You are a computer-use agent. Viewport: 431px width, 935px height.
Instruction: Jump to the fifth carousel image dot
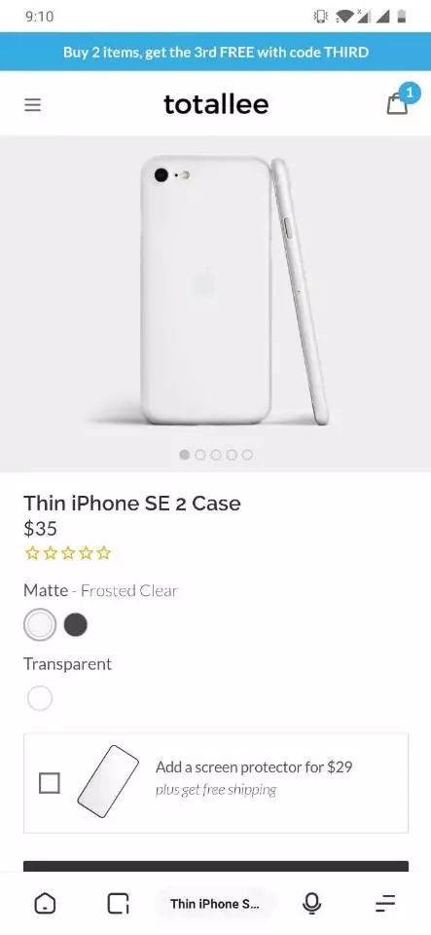tap(247, 455)
